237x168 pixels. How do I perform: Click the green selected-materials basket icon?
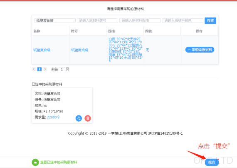[x=35, y=162]
